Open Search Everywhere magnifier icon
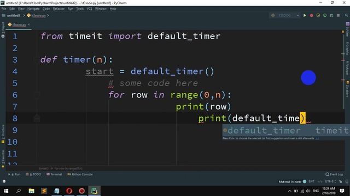Image resolution: width=350 pixels, height=196 pixels. (x=346, y=15)
